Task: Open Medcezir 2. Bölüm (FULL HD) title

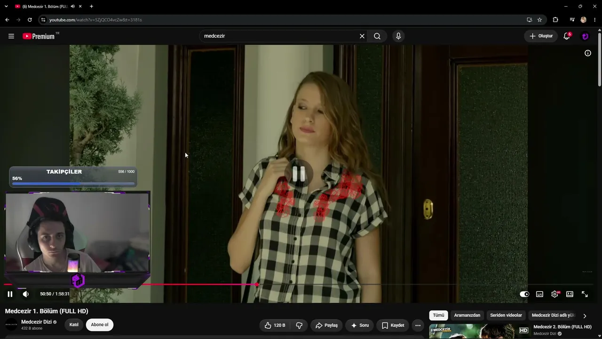Action: tap(562, 327)
